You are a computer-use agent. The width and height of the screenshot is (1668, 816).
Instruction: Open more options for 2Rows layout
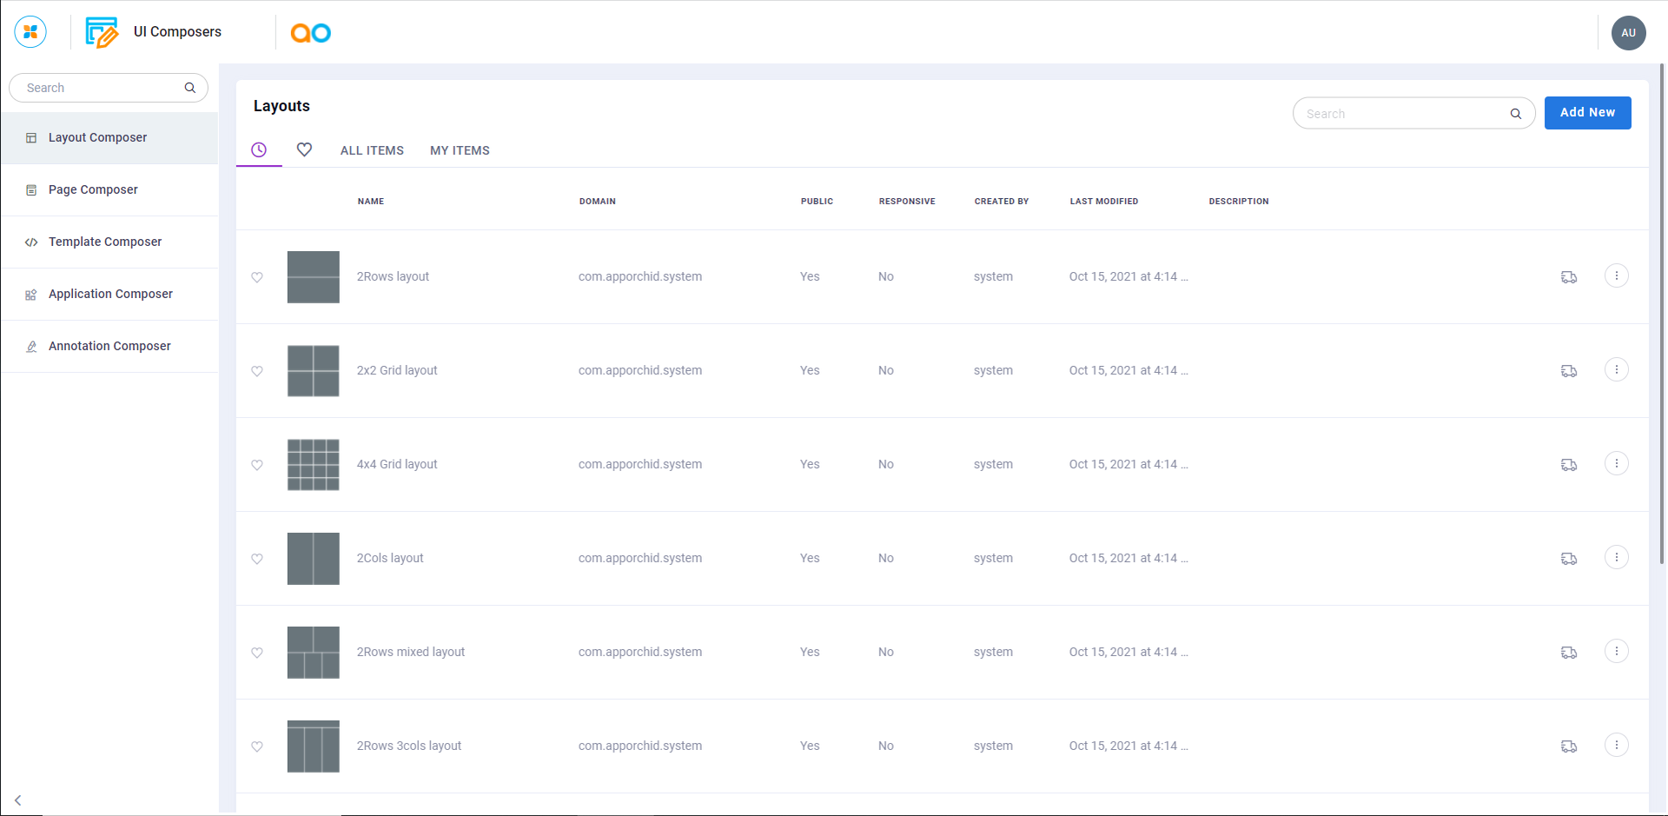[x=1616, y=276]
